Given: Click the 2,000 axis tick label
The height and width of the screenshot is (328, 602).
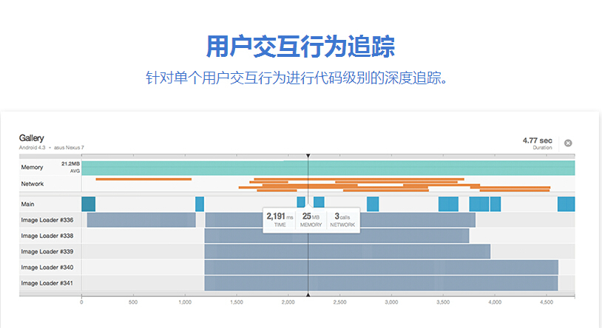Looking at the screenshot, I should click(x=288, y=302).
